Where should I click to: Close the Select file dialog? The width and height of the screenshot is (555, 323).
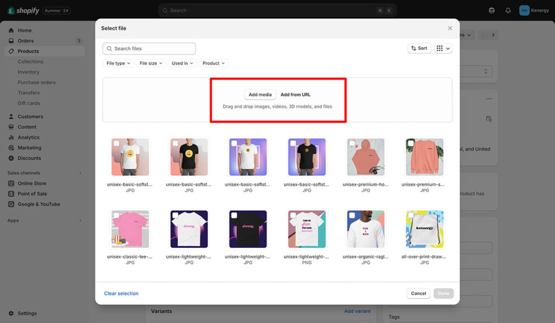point(450,28)
